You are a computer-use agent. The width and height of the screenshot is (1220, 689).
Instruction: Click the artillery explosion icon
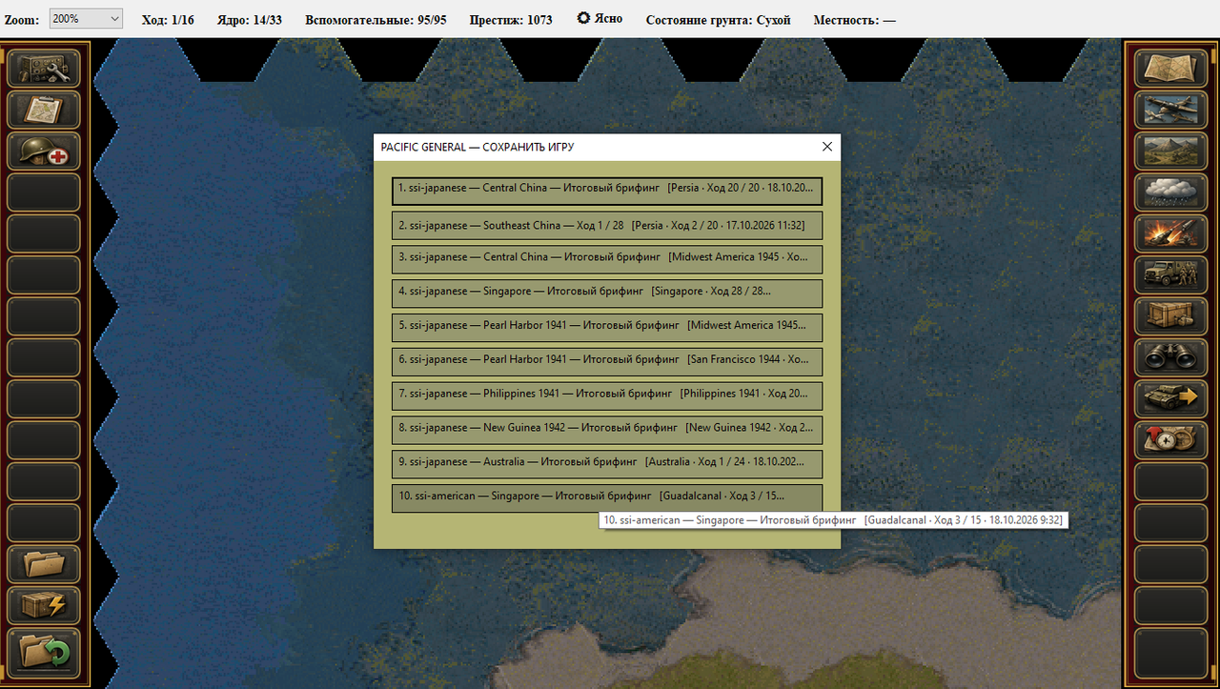pos(1169,233)
